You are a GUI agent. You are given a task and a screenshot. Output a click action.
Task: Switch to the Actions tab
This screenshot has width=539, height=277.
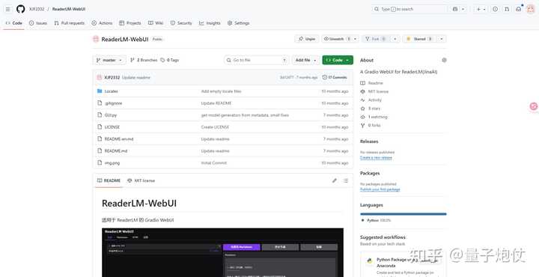pos(102,23)
